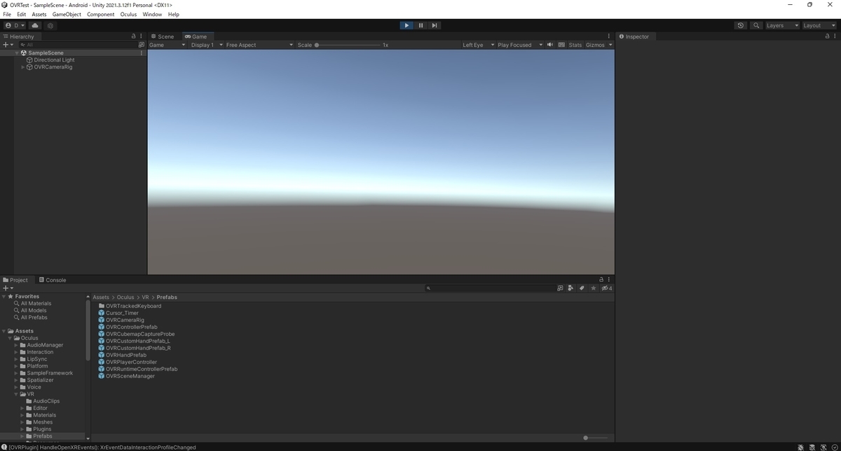Screen dimensions: 841x451
Task: Click the OVRCameraRig prefab icon
Action: (102, 320)
